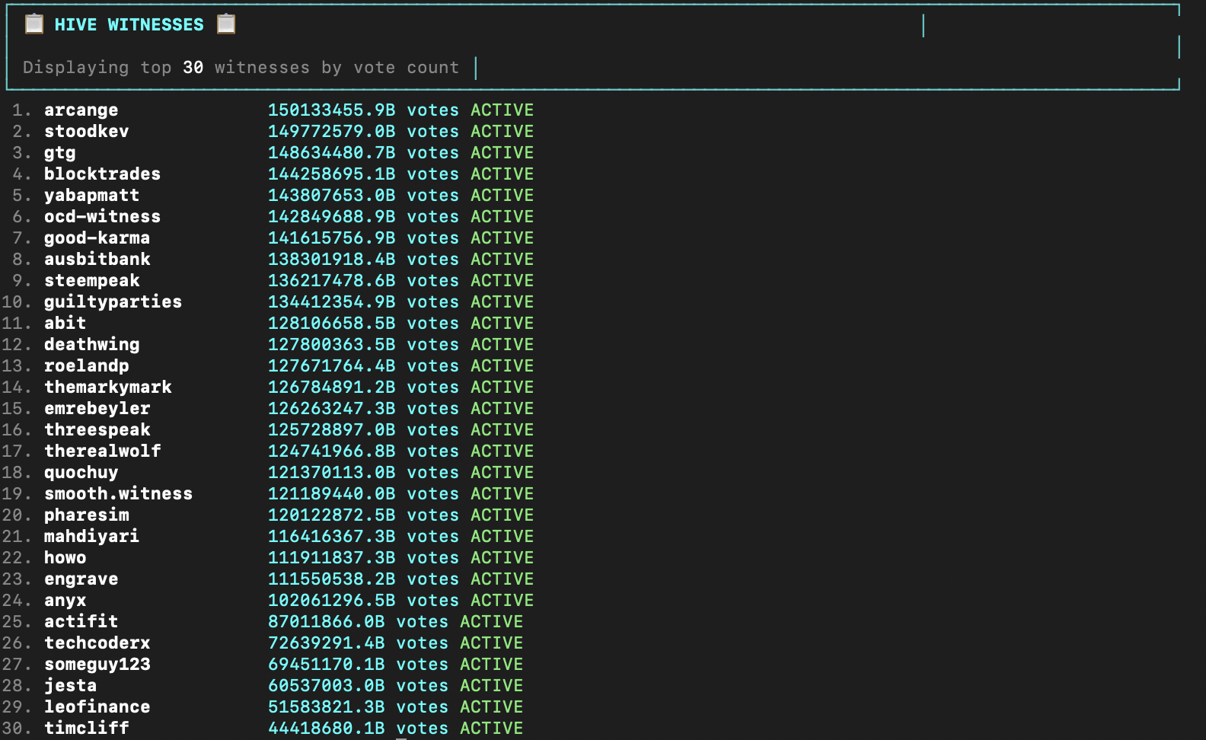Select witness name steempeak

point(92,281)
